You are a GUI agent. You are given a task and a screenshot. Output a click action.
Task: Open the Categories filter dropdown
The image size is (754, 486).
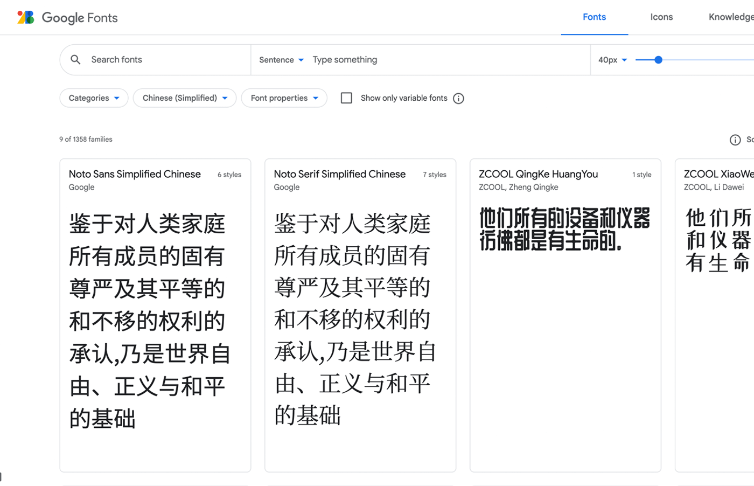point(94,98)
